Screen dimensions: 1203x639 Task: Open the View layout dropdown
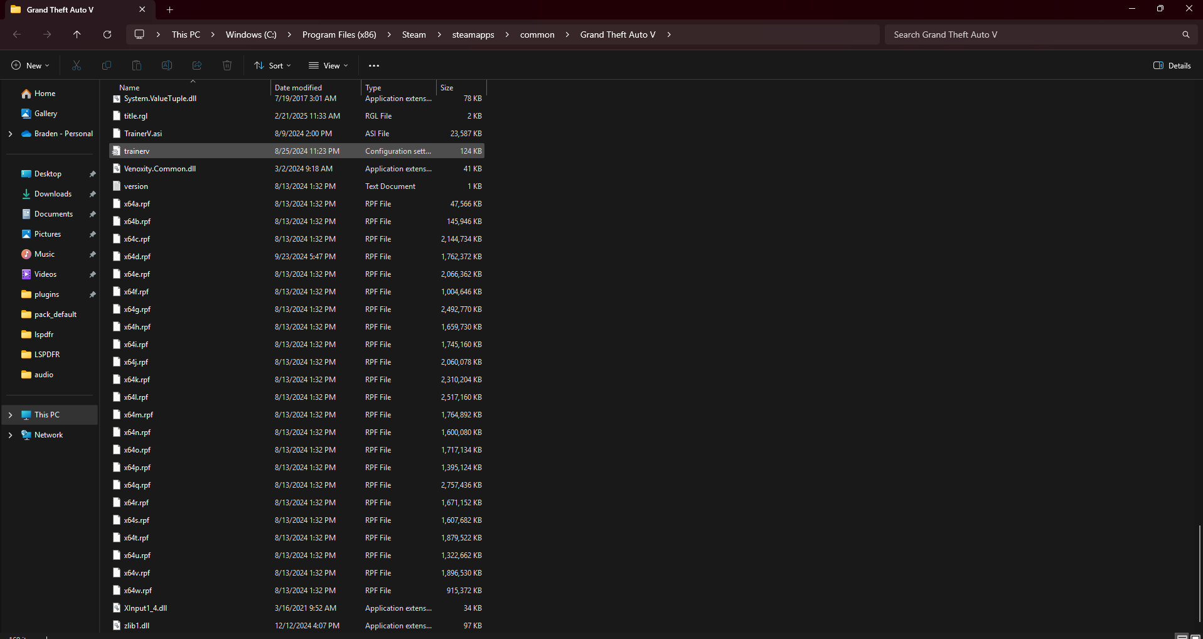328,65
